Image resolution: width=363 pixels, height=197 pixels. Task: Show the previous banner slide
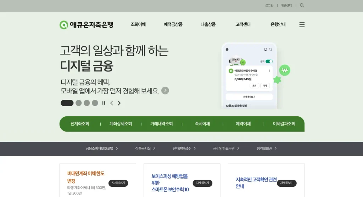[112, 103]
